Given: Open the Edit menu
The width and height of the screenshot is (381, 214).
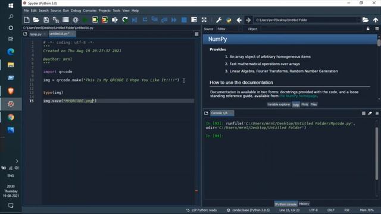Looking at the screenshot, I should 33,11.
